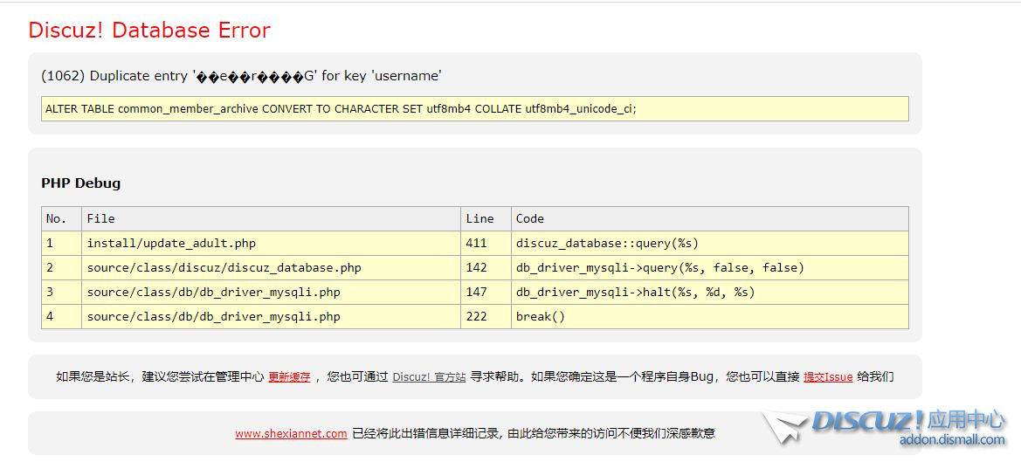This screenshot has height=462, width=1021.
Task: Click the addon.dismall.com watermark text
Action: (951, 440)
